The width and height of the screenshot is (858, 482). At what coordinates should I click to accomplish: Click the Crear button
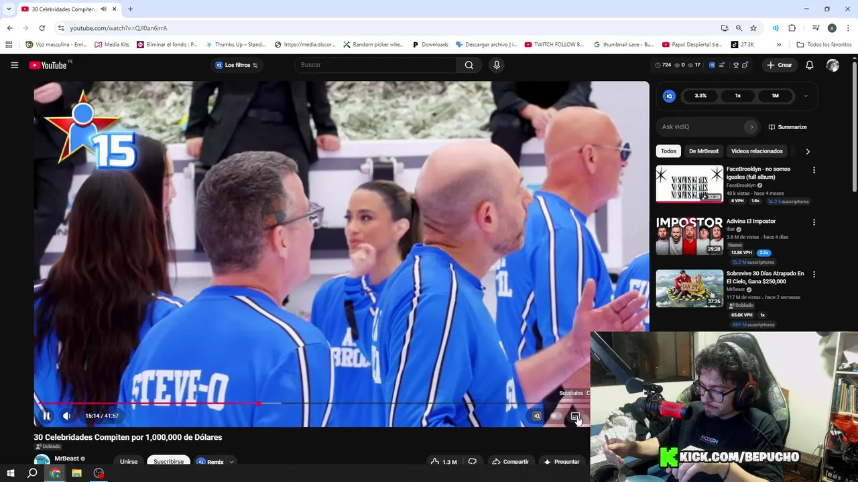click(780, 65)
